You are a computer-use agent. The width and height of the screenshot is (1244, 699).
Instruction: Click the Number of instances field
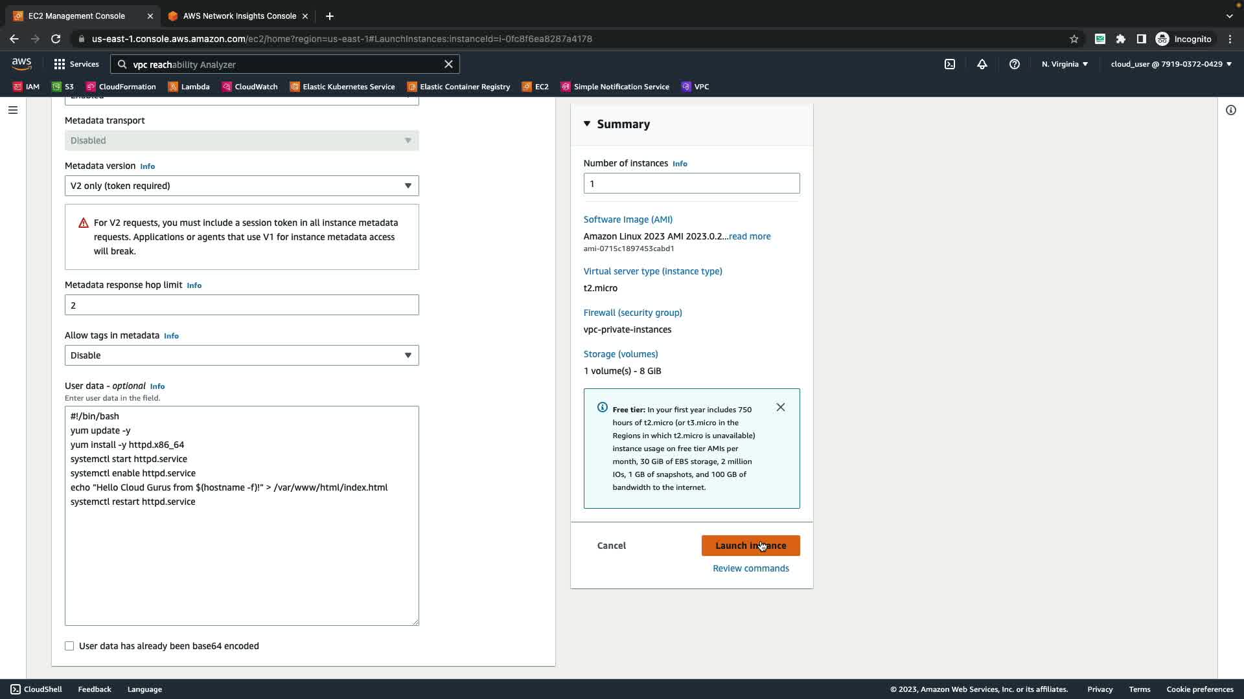(691, 184)
